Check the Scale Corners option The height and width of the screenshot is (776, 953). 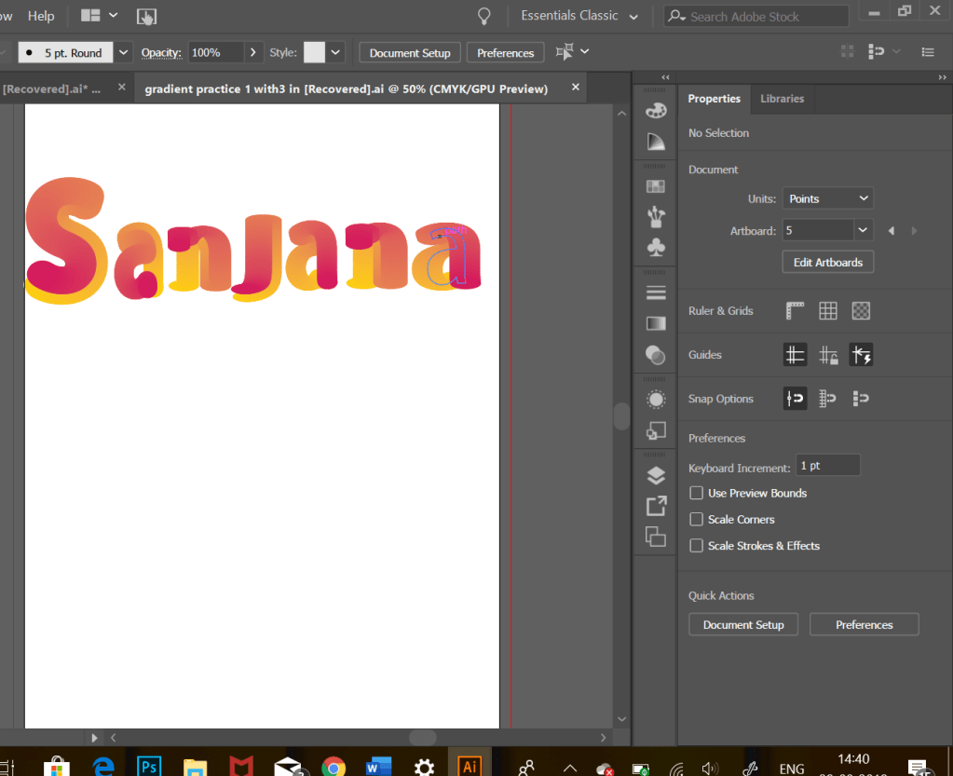click(696, 519)
